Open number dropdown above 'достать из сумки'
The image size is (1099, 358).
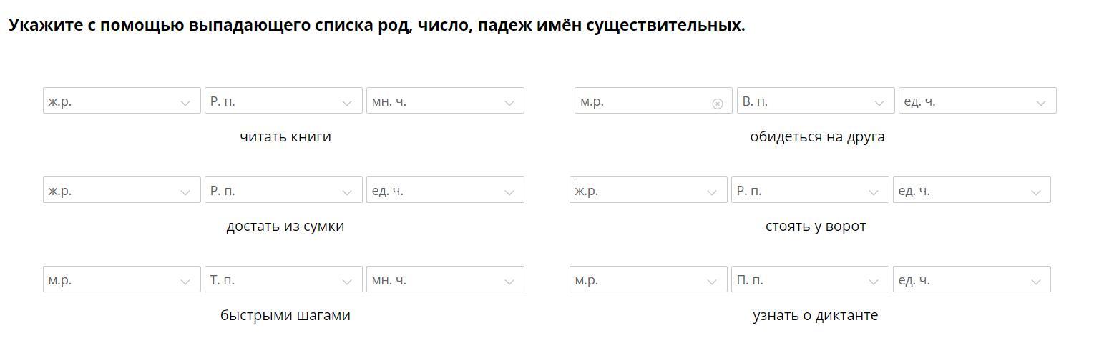coord(445,190)
